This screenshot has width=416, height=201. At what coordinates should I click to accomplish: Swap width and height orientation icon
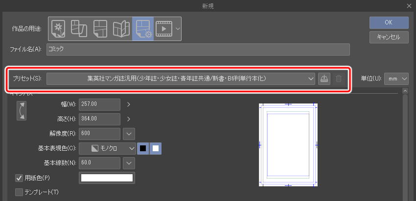coord(22,111)
